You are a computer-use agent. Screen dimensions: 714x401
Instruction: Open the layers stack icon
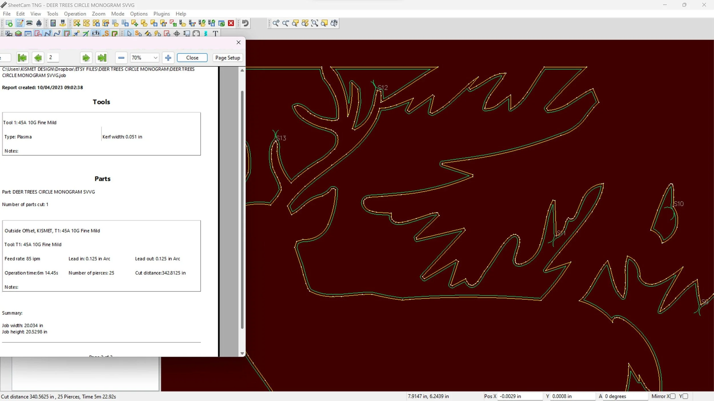(x=18, y=34)
